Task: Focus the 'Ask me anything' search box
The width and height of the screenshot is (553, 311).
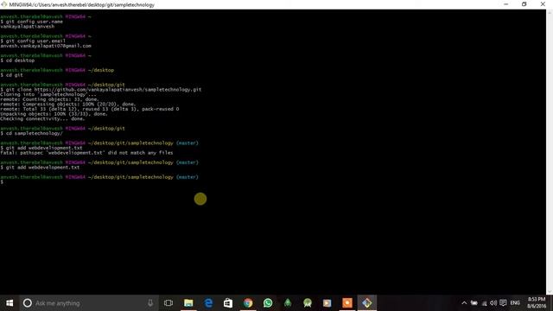Action: pyautogui.click(x=88, y=303)
